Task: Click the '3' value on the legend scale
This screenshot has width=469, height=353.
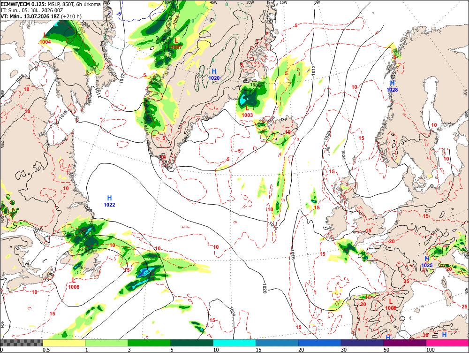Action: 129,350
